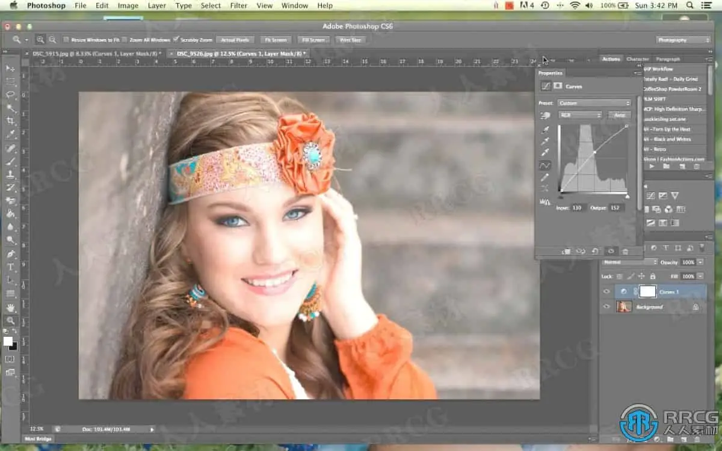Click the Fit Screen button
This screenshot has height=451, width=722.
coord(276,40)
